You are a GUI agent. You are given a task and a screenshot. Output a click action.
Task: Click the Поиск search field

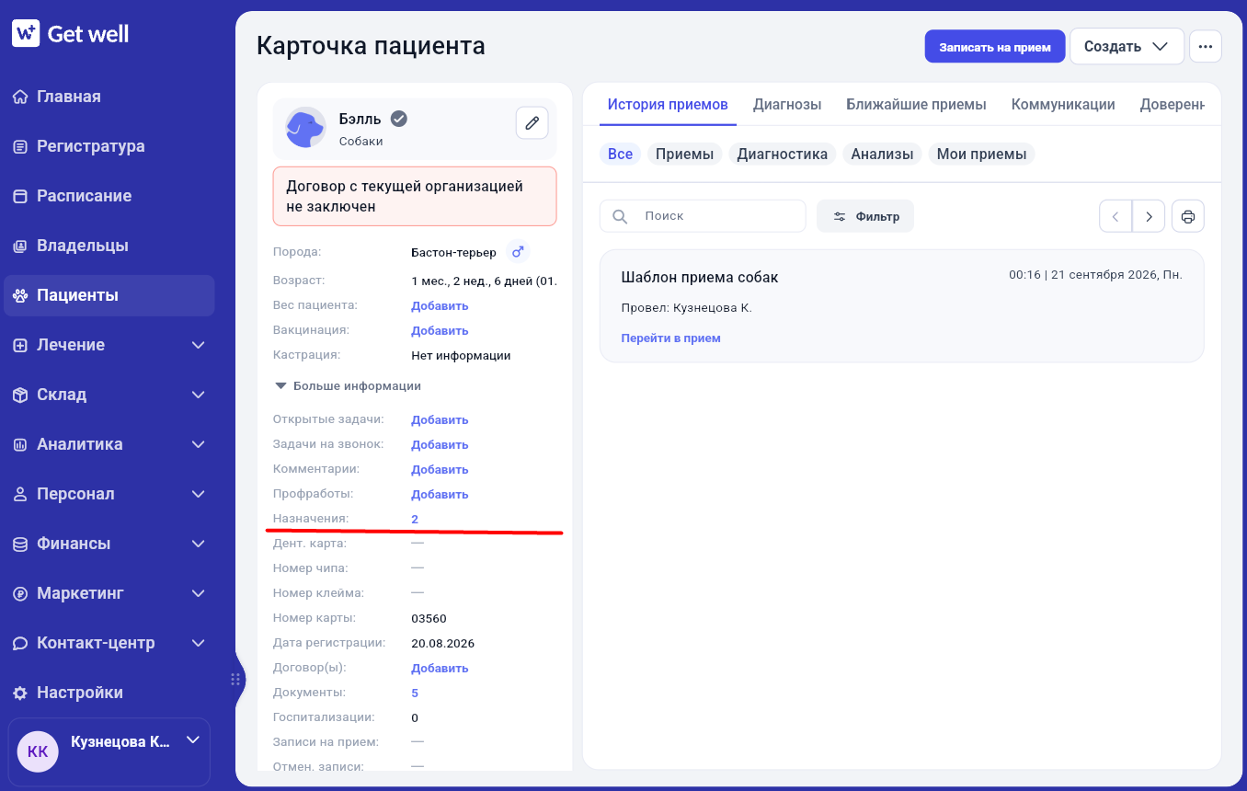[703, 216]
